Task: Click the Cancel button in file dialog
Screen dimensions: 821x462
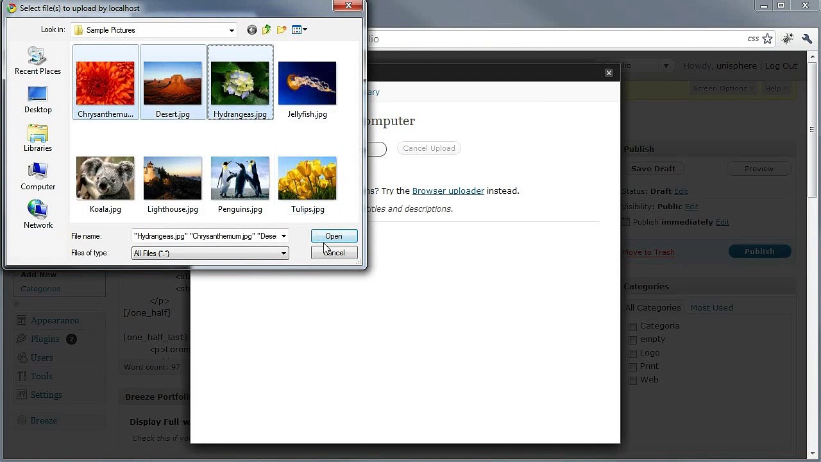Action: point(334,253)
